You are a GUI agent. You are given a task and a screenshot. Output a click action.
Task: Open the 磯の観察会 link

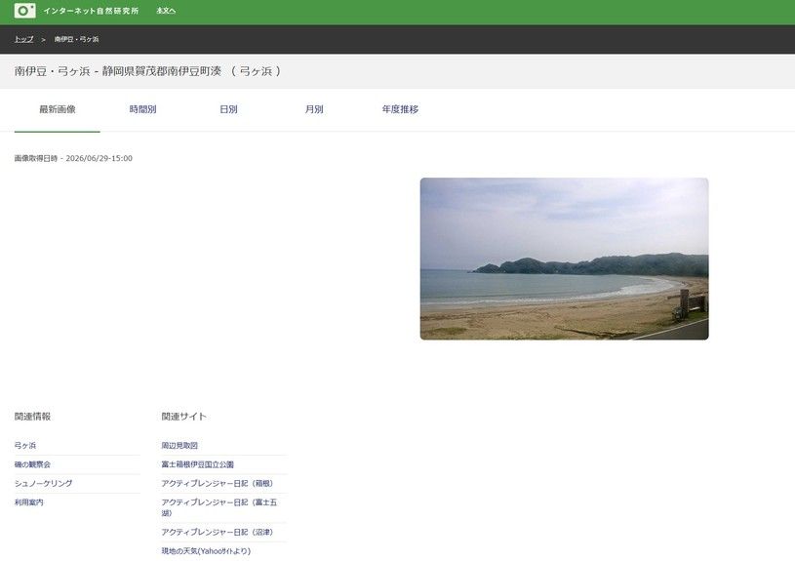32,464
